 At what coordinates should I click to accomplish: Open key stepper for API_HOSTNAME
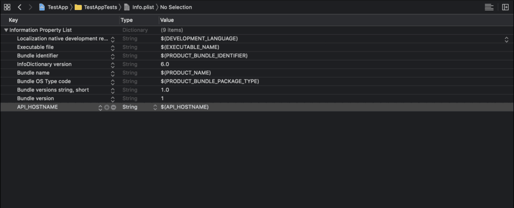point(100,107)
